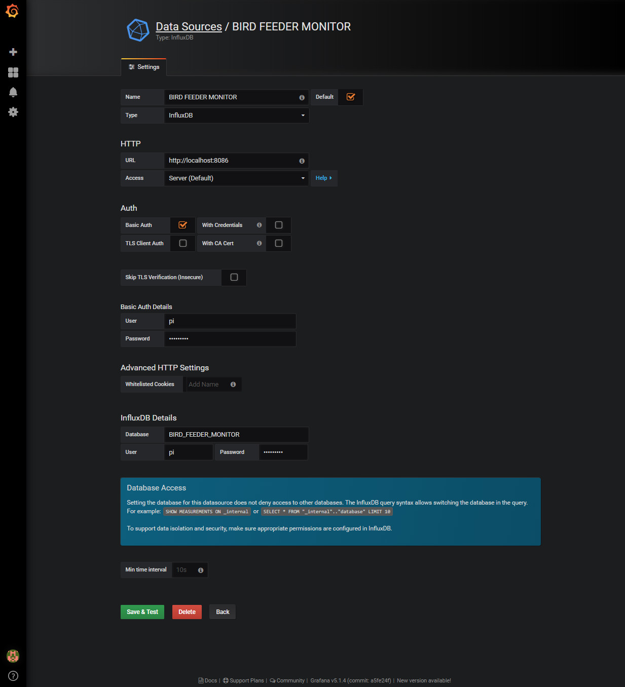Open the Access dropdown showing Server (Default)

pos(237,178)
